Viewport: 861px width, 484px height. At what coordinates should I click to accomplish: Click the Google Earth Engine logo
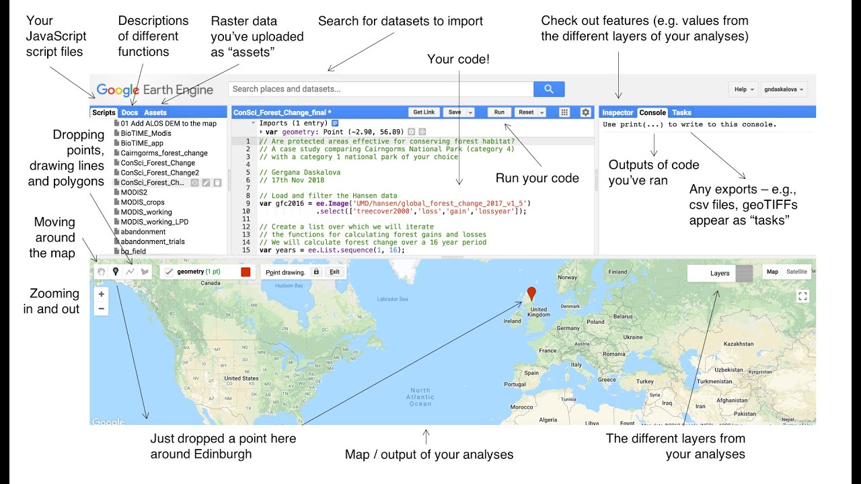tap(155, 89)
